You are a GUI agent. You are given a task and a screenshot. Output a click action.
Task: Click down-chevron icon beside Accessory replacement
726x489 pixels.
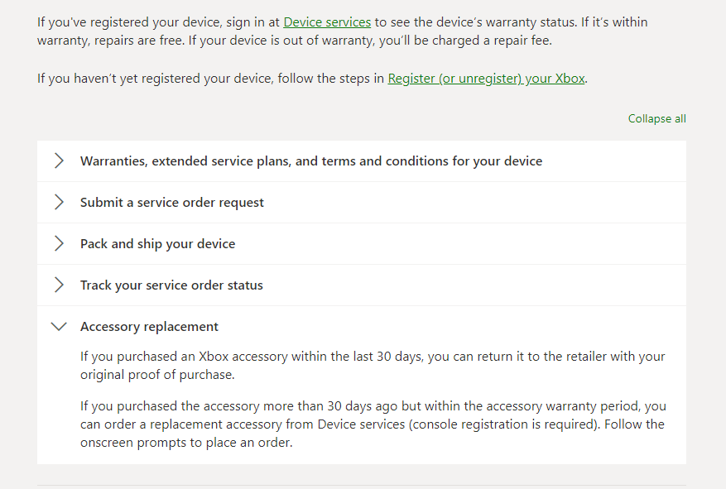(59, 327)
